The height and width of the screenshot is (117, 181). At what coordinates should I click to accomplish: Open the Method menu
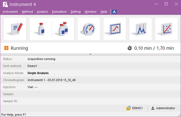pyautogui.click(x=27, y=12)
